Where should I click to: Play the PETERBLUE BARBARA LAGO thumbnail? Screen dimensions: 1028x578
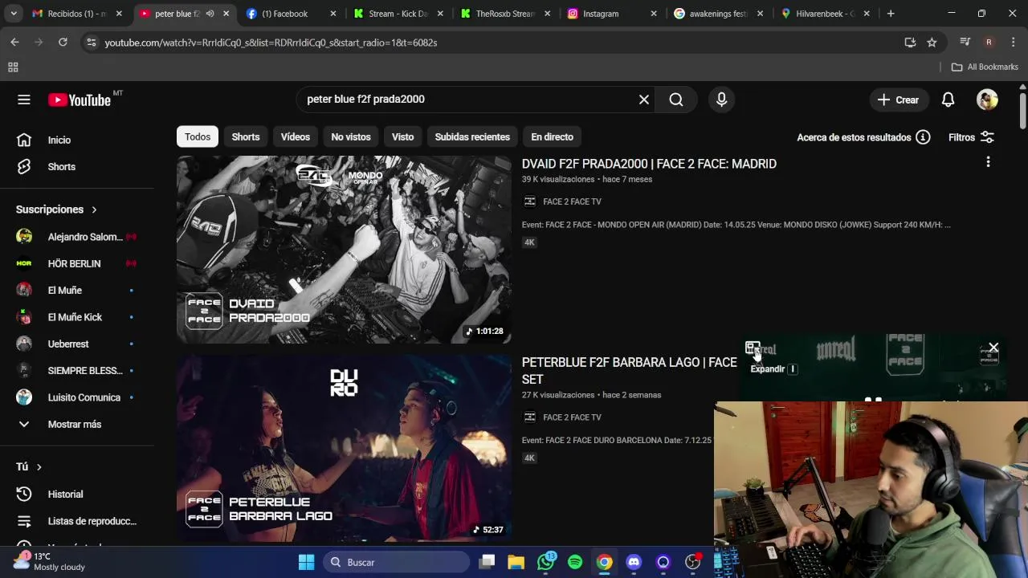coord(344,448)
